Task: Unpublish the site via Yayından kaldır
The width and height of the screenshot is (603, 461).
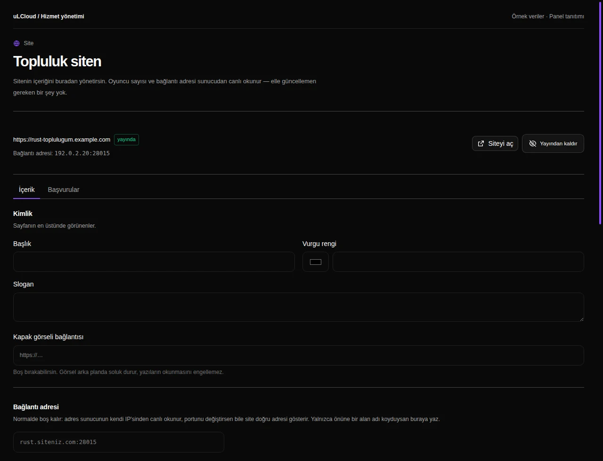Action: (553, 143)
